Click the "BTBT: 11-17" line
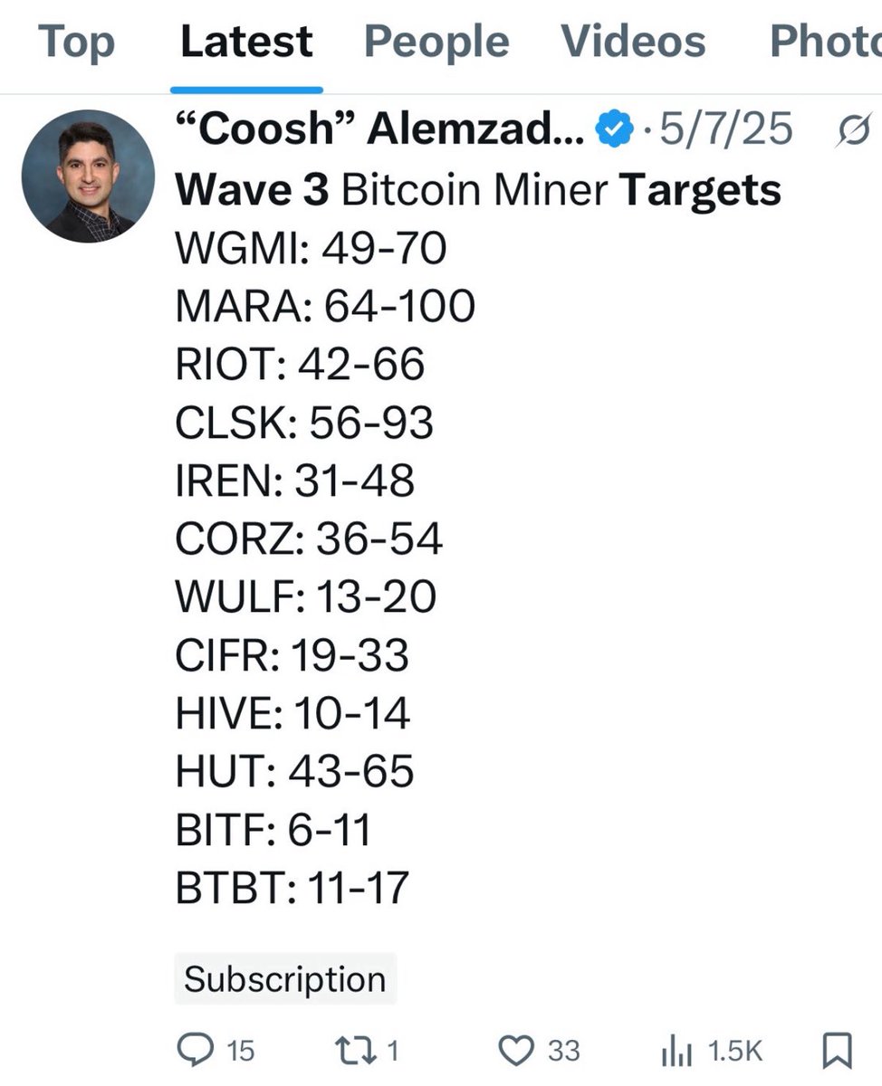 292,887
